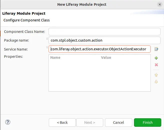Click the Package name content-assist bulb
164x130 pixels.
[x=47, y=39]
